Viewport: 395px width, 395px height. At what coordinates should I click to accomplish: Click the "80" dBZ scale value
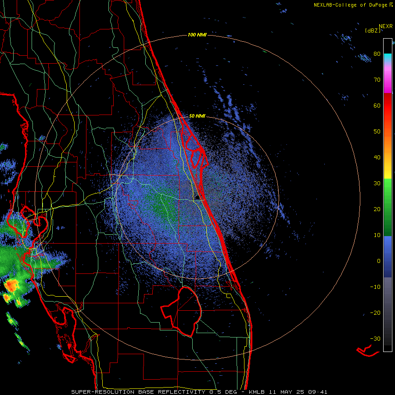(x=377, y=54)
